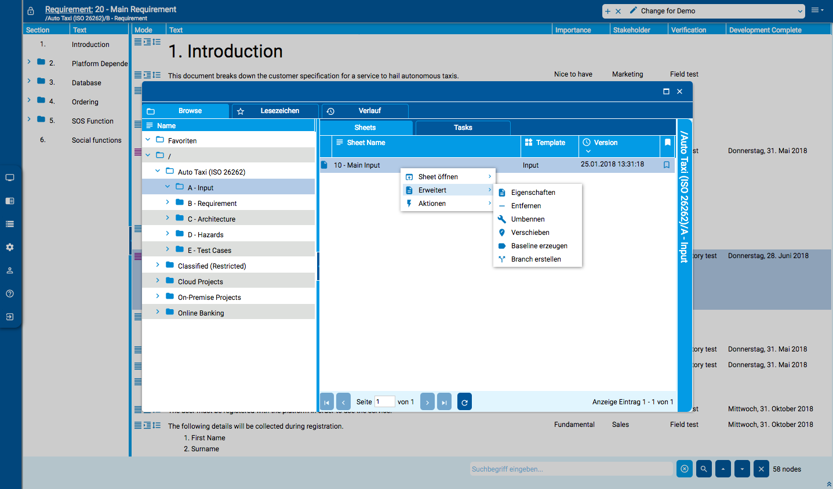
Task: Choose Baseline erzeugen in the submenu
Action: click(x=539, y=246)
